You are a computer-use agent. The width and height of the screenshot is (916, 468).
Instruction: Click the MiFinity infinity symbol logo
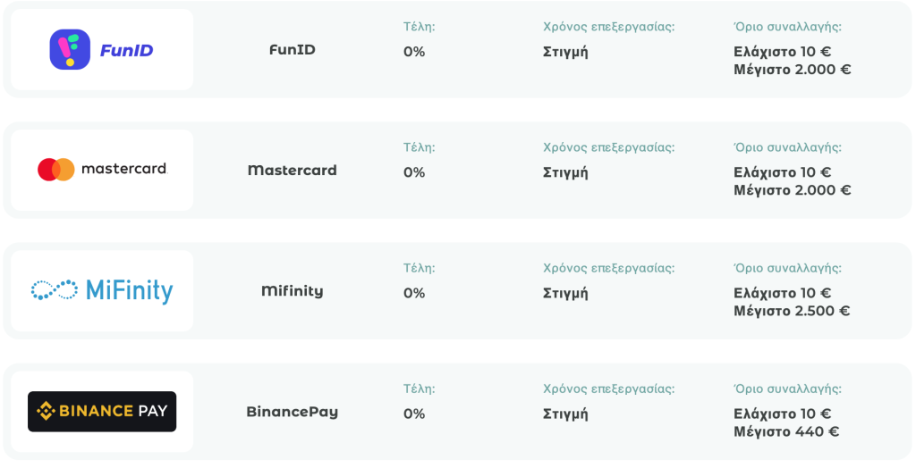point(55,290)
